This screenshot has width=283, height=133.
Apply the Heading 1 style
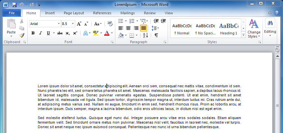coord(228,28)
